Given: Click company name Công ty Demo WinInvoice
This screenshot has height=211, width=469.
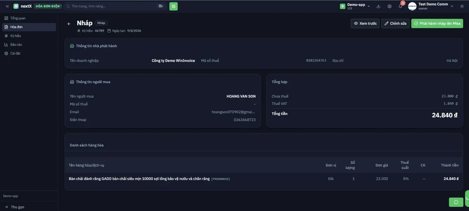Looking at the screenshot, I should tap(173, 61).
